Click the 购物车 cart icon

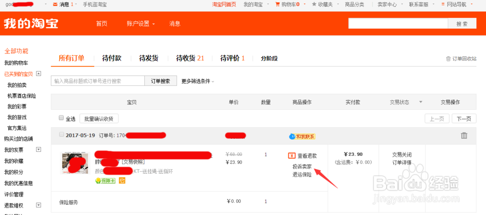coord(278,4)
